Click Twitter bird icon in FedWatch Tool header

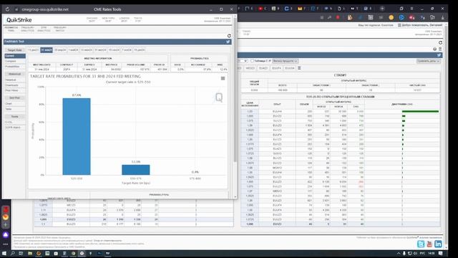(228, 42)
